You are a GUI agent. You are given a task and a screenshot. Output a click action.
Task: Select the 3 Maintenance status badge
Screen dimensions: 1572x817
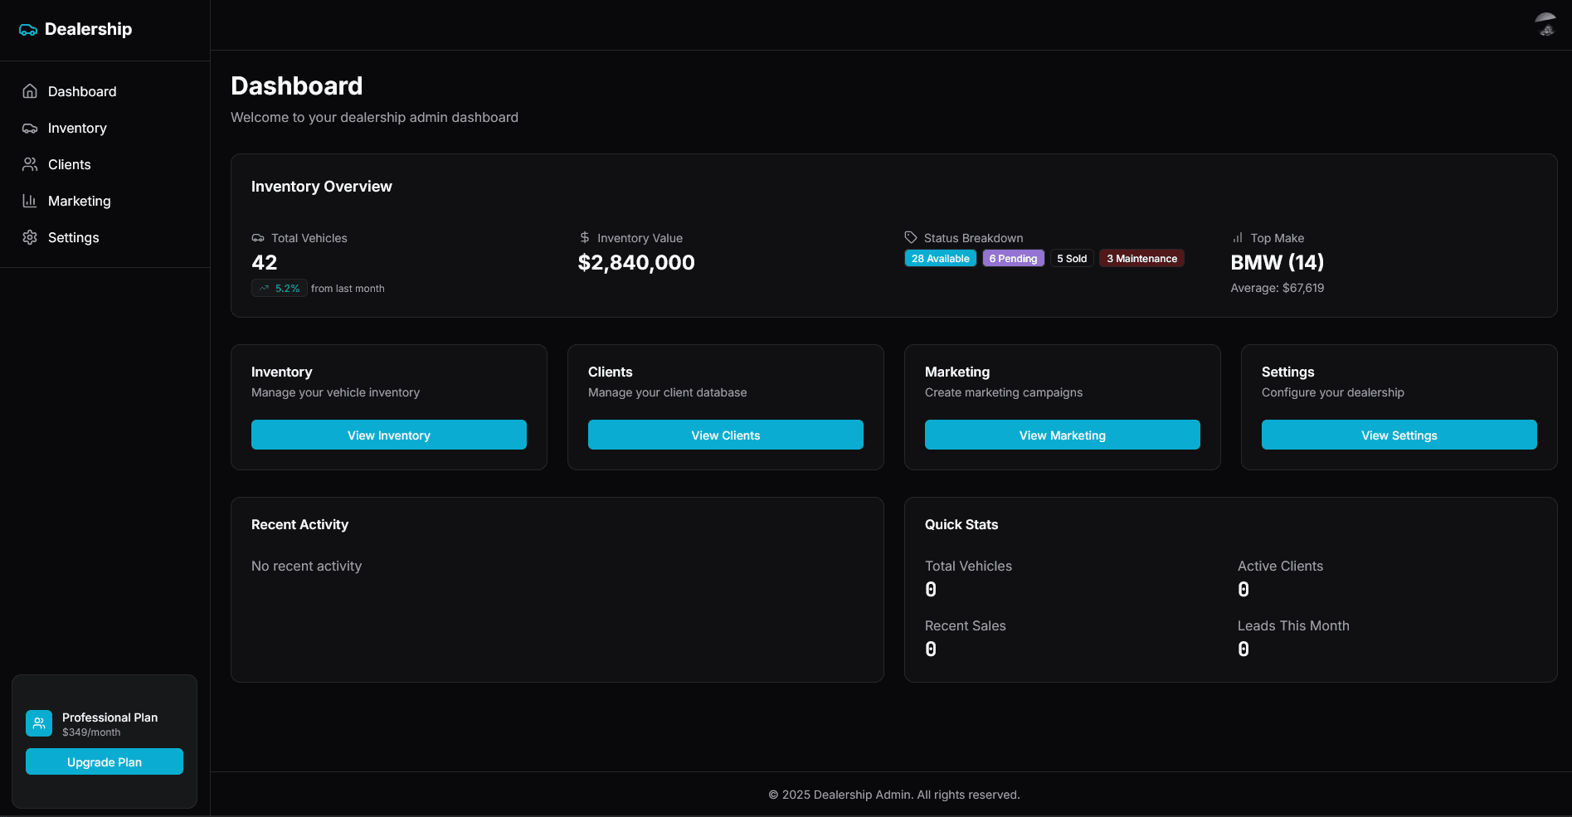click(x=1141, y=259)
